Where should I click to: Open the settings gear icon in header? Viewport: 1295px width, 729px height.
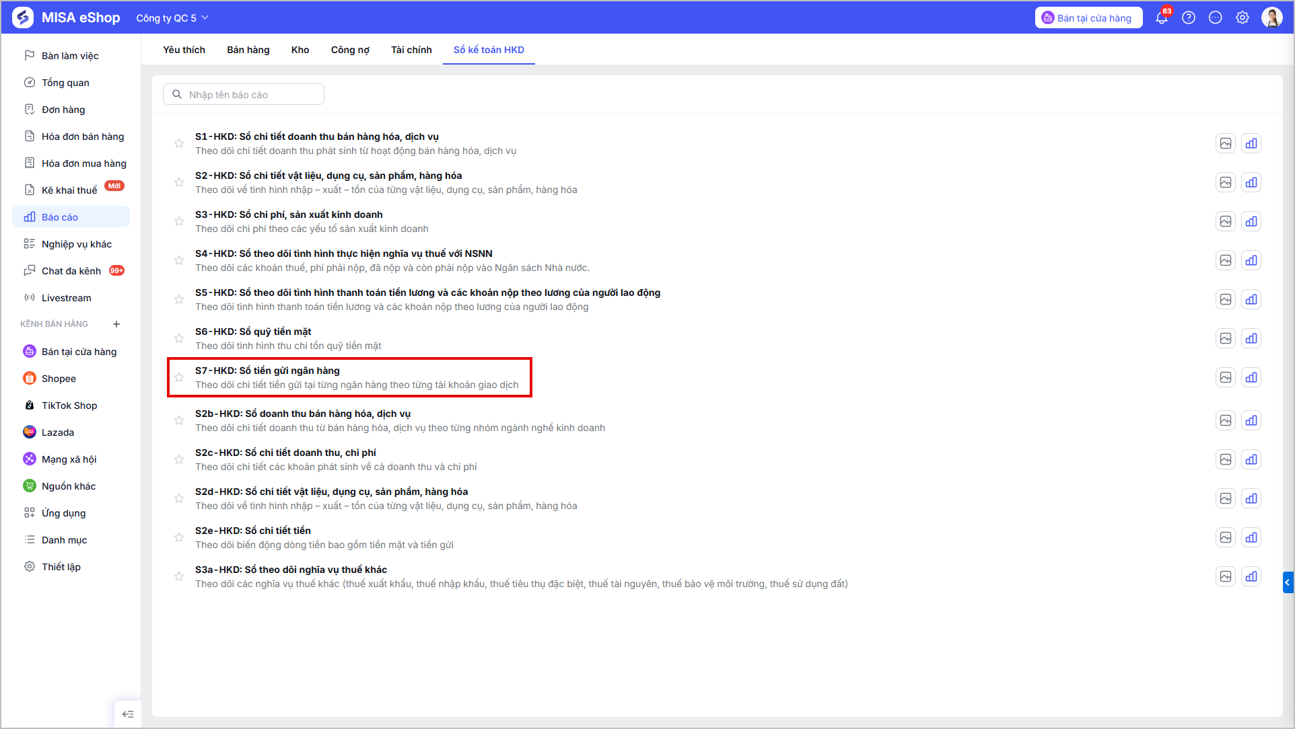pos(1242,18)
